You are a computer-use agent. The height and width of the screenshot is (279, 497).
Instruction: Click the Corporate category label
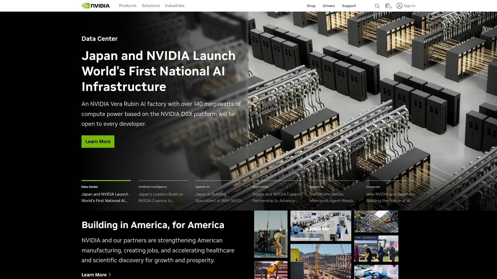pos(373,187)
